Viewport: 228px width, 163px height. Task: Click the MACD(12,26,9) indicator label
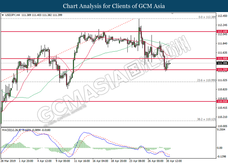click(x=11, y=130)
